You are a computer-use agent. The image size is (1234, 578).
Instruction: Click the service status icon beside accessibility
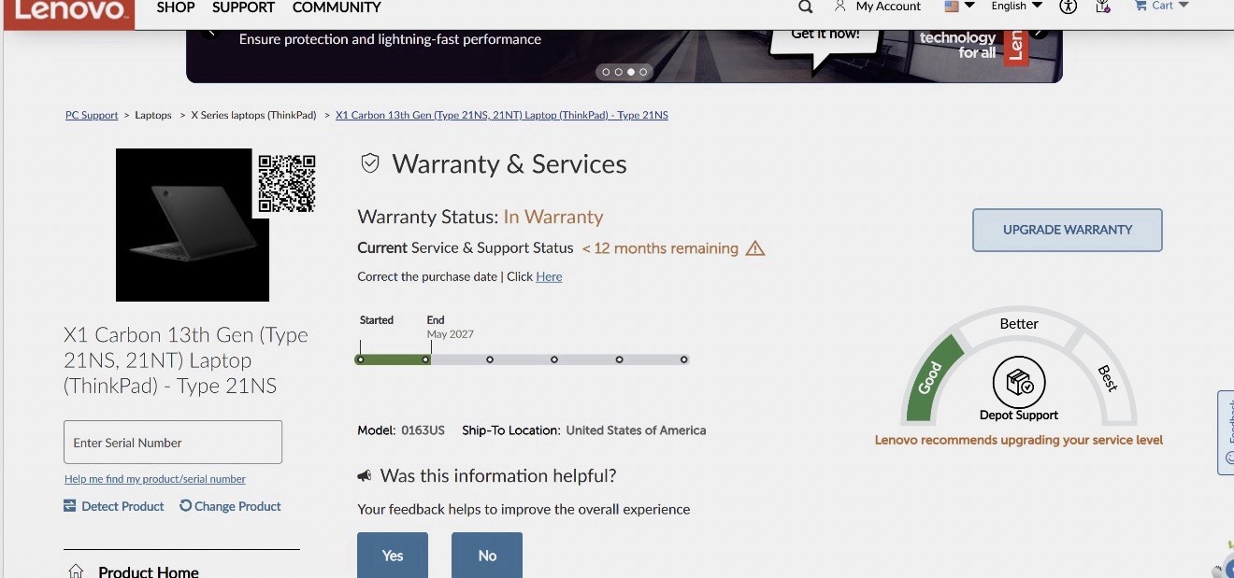(x=1103, y=6)
